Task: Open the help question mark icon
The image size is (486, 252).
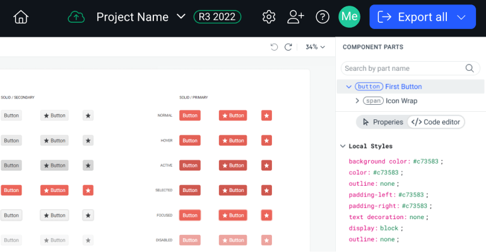Action: (x=323, y=17)
